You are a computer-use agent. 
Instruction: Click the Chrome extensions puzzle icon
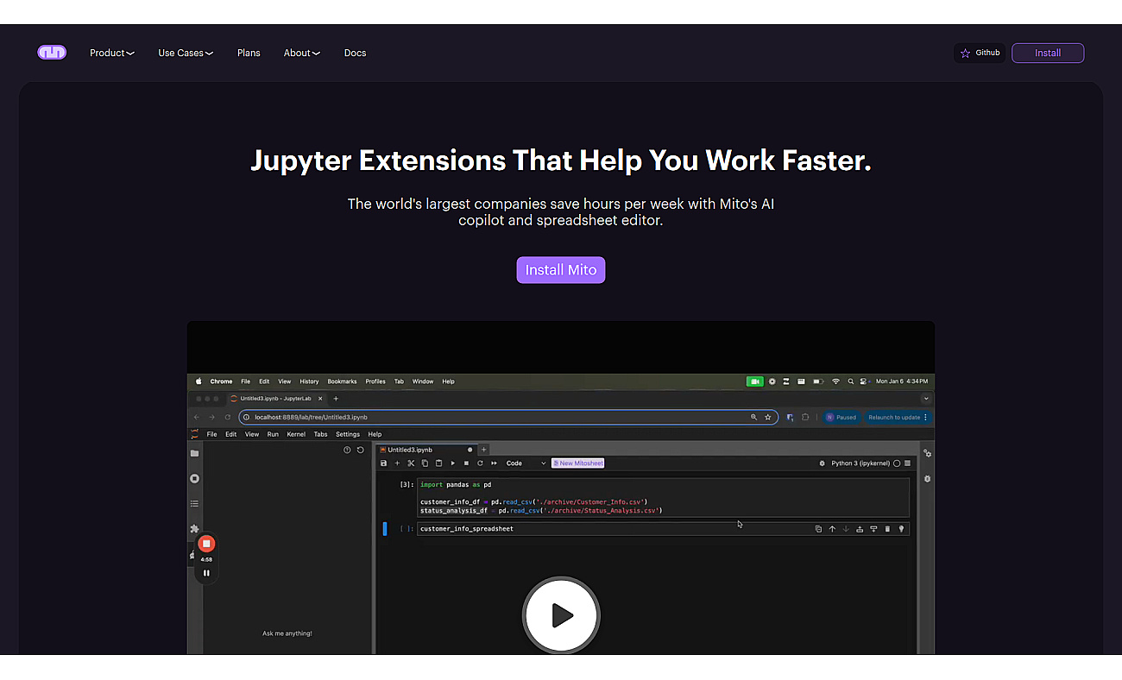click(805, 417)
